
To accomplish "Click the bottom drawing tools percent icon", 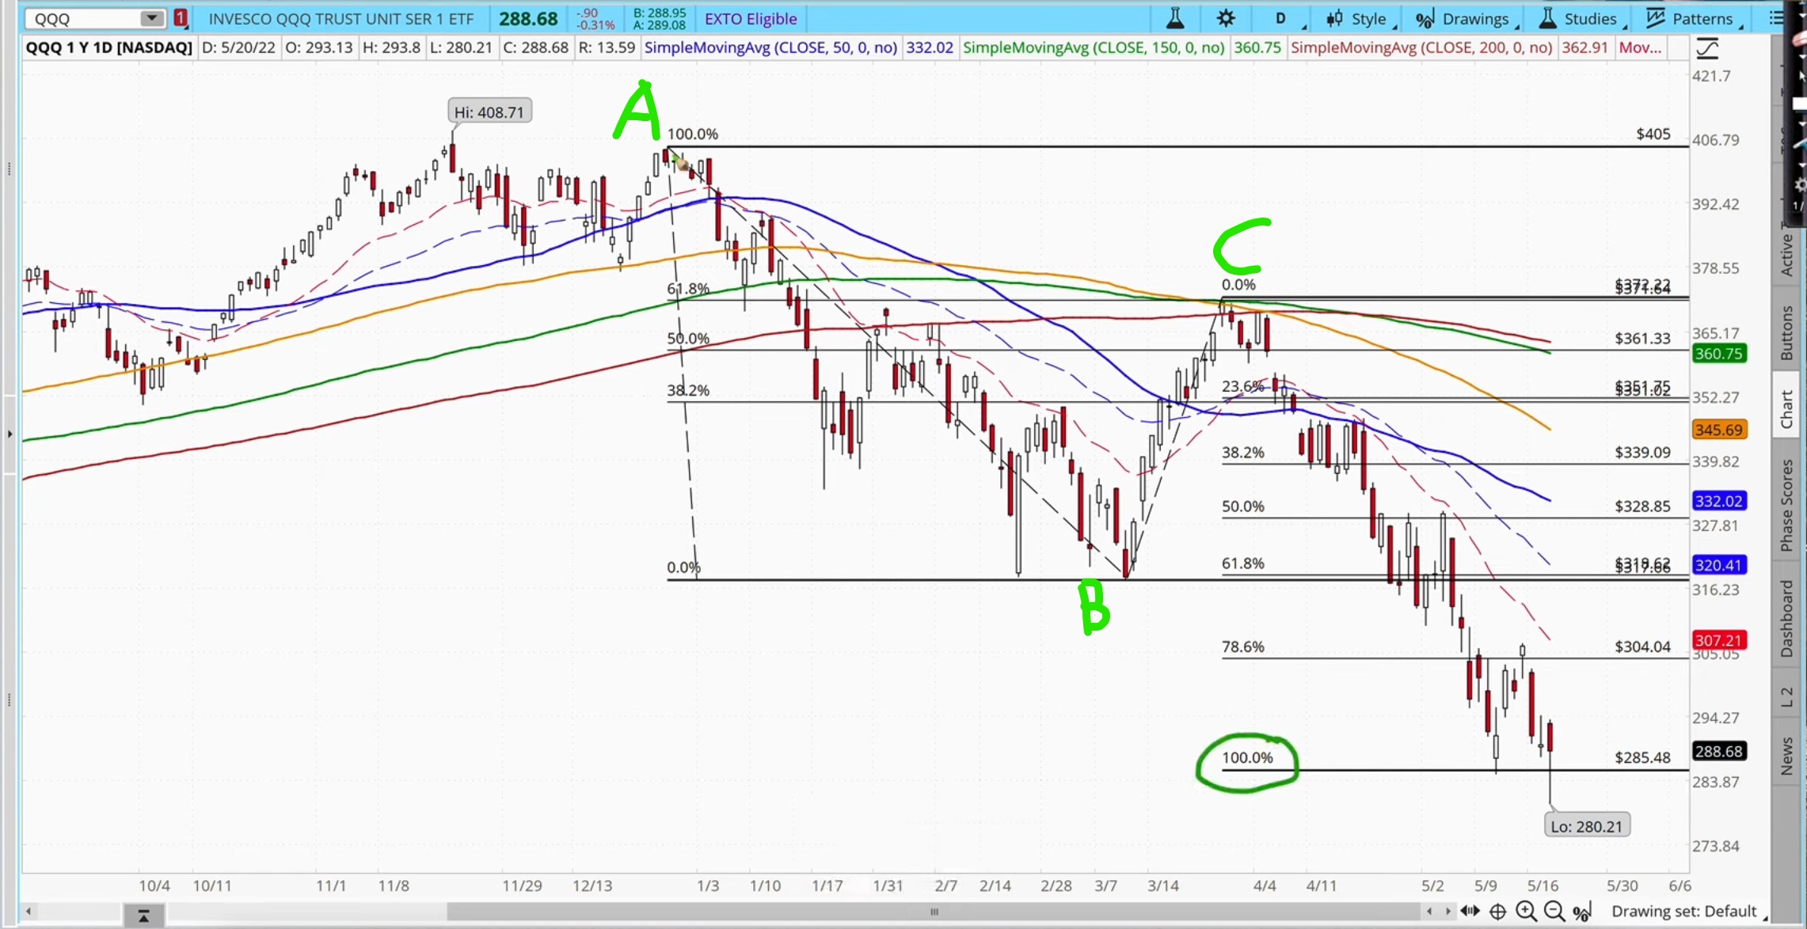I will point(1582,912).
